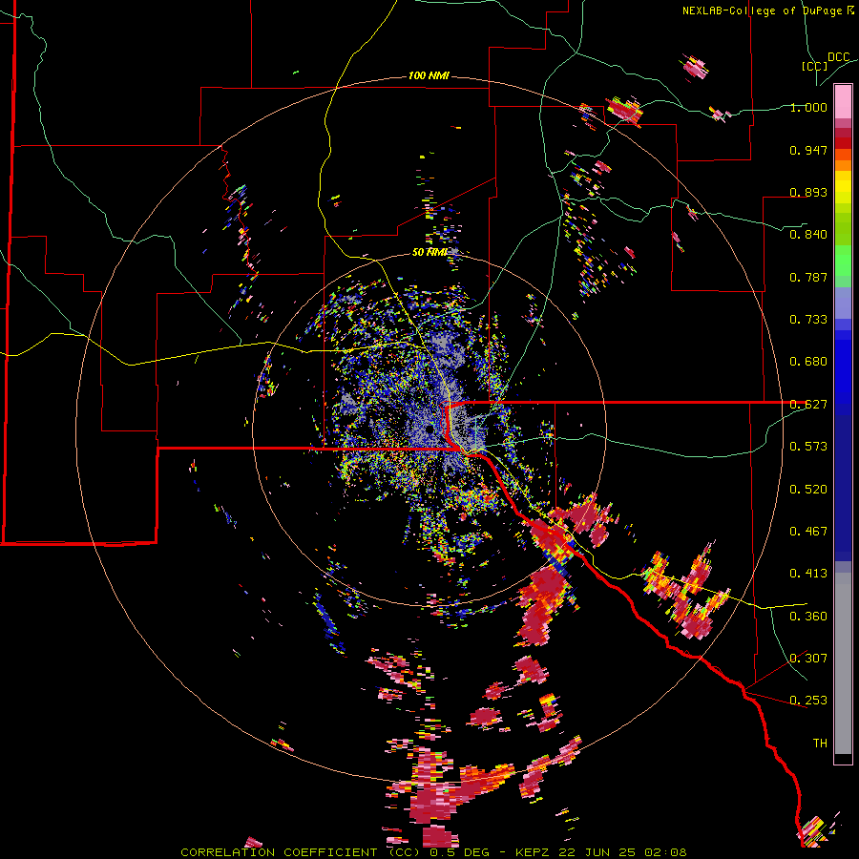Click the 0.893 legend value

click(808, 192)
